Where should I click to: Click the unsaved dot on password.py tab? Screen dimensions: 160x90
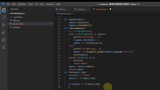point(110,9)
